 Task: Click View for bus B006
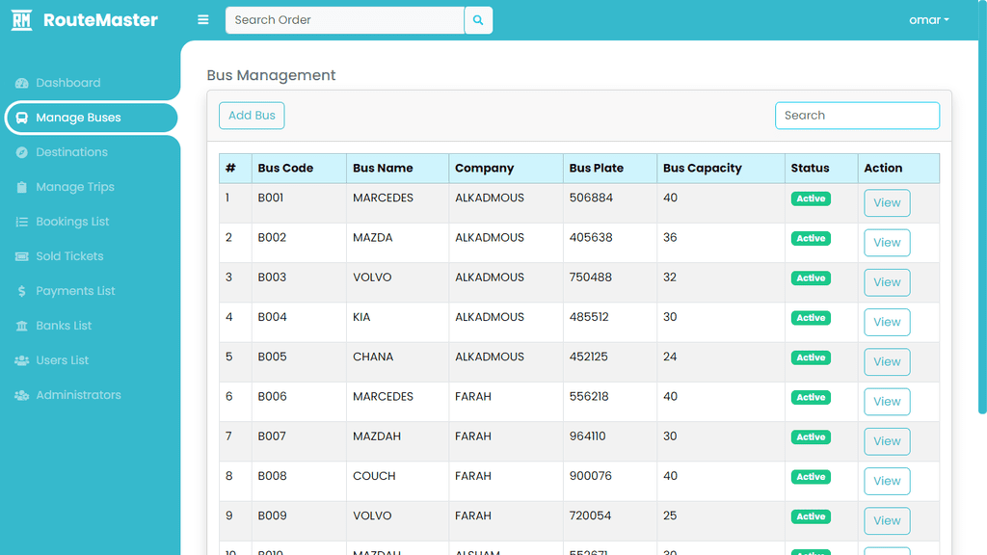tap(887, 402)
